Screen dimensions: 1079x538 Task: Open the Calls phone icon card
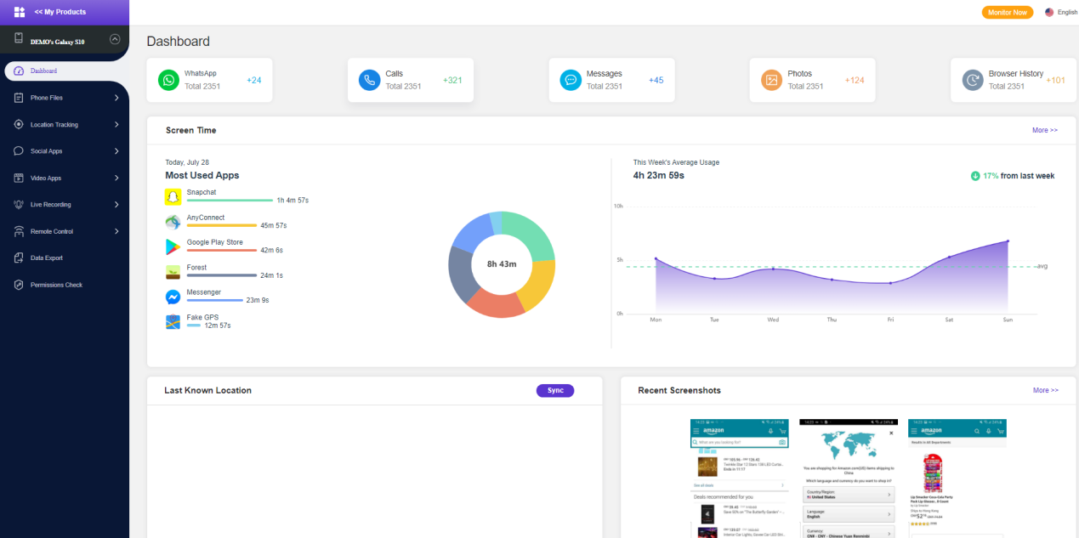[x=370, y=80]
